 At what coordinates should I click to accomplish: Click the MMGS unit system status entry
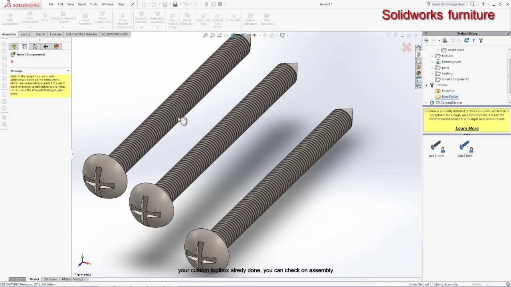pos(477,284)
